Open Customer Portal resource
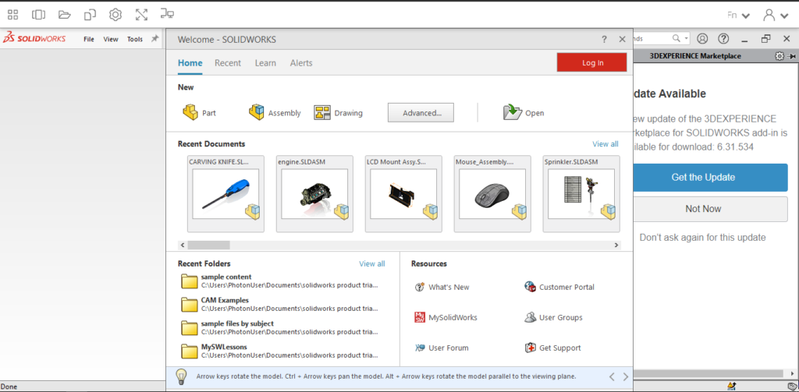799x392 pixels. click(559, 287)
